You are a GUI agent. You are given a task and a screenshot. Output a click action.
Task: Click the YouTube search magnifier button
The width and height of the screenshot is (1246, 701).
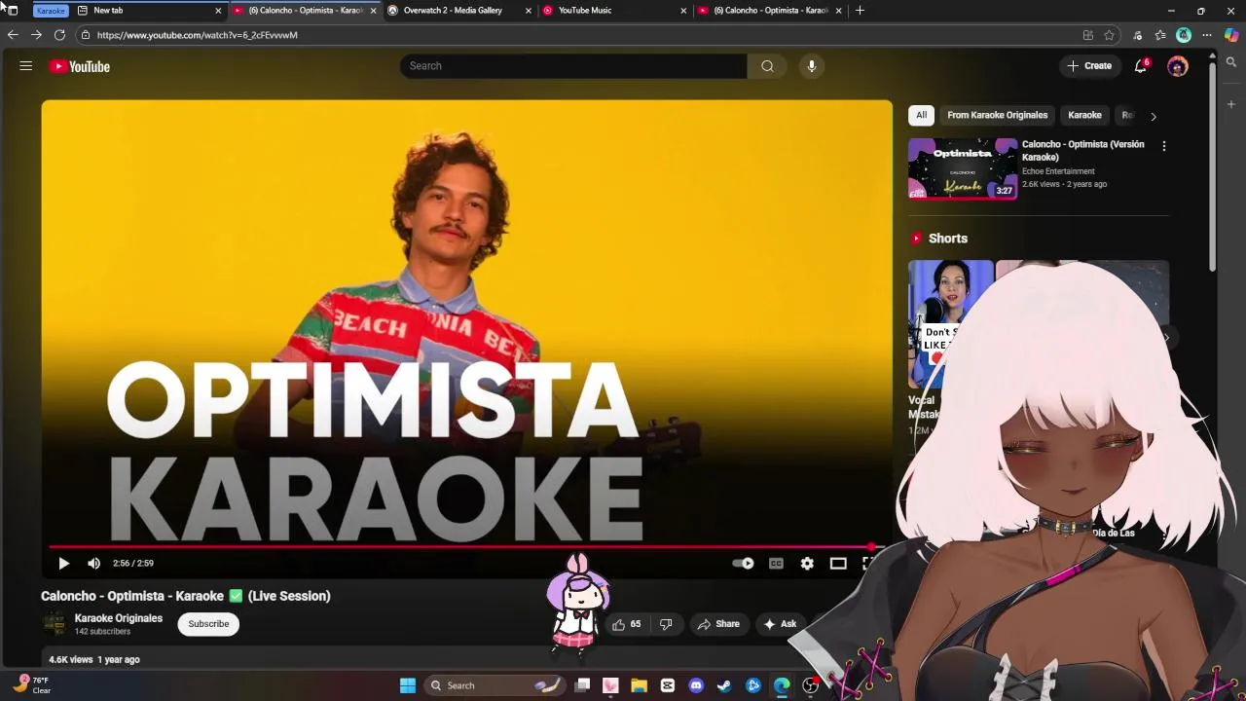pos(767,66)
